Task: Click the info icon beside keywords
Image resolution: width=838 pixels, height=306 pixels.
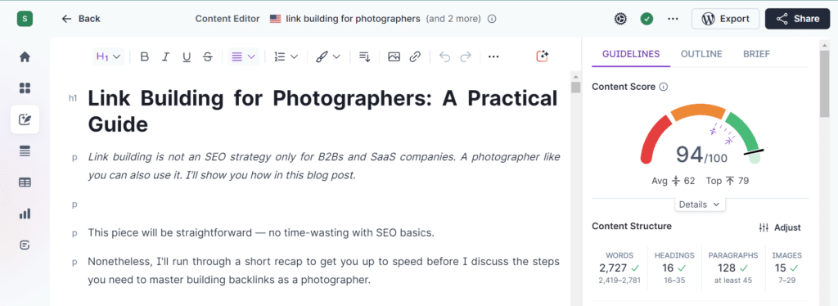Action: (x=492, y=19)
